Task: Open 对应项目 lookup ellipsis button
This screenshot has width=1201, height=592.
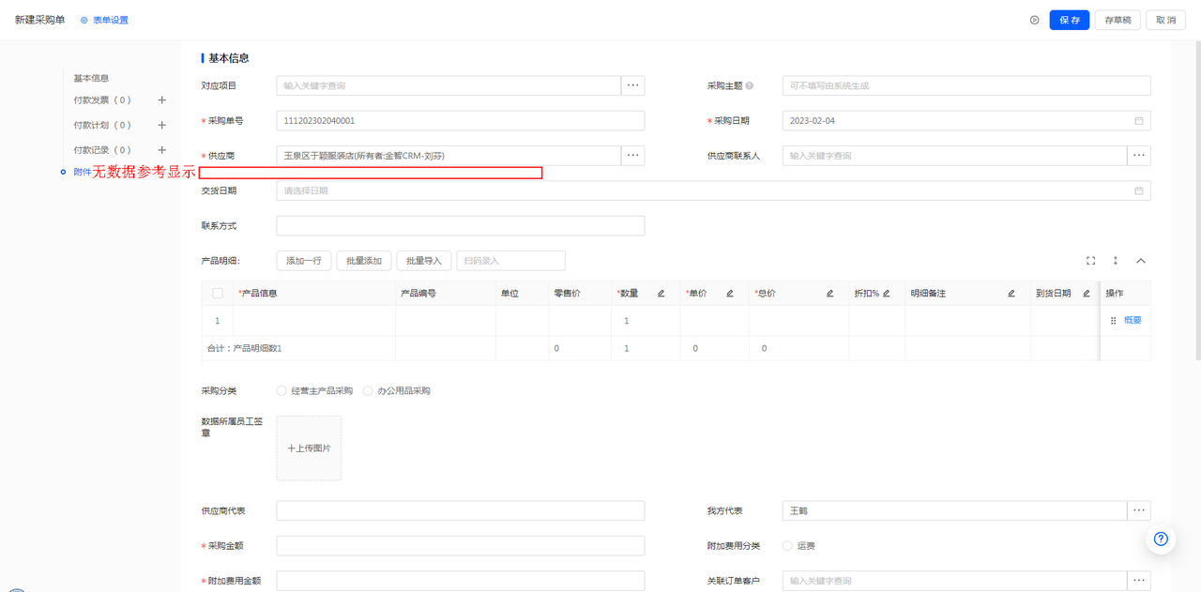Action: 633,85
